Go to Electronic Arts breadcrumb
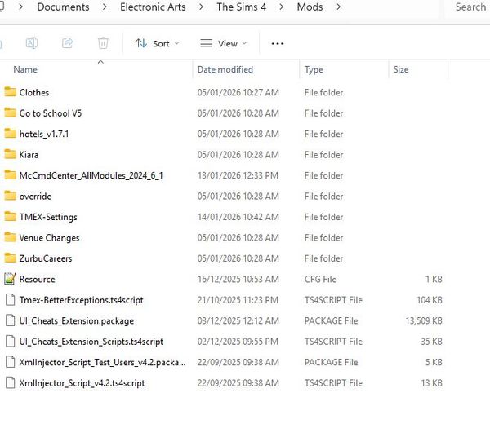Screen dimensions: 490x424 point(153,7)
